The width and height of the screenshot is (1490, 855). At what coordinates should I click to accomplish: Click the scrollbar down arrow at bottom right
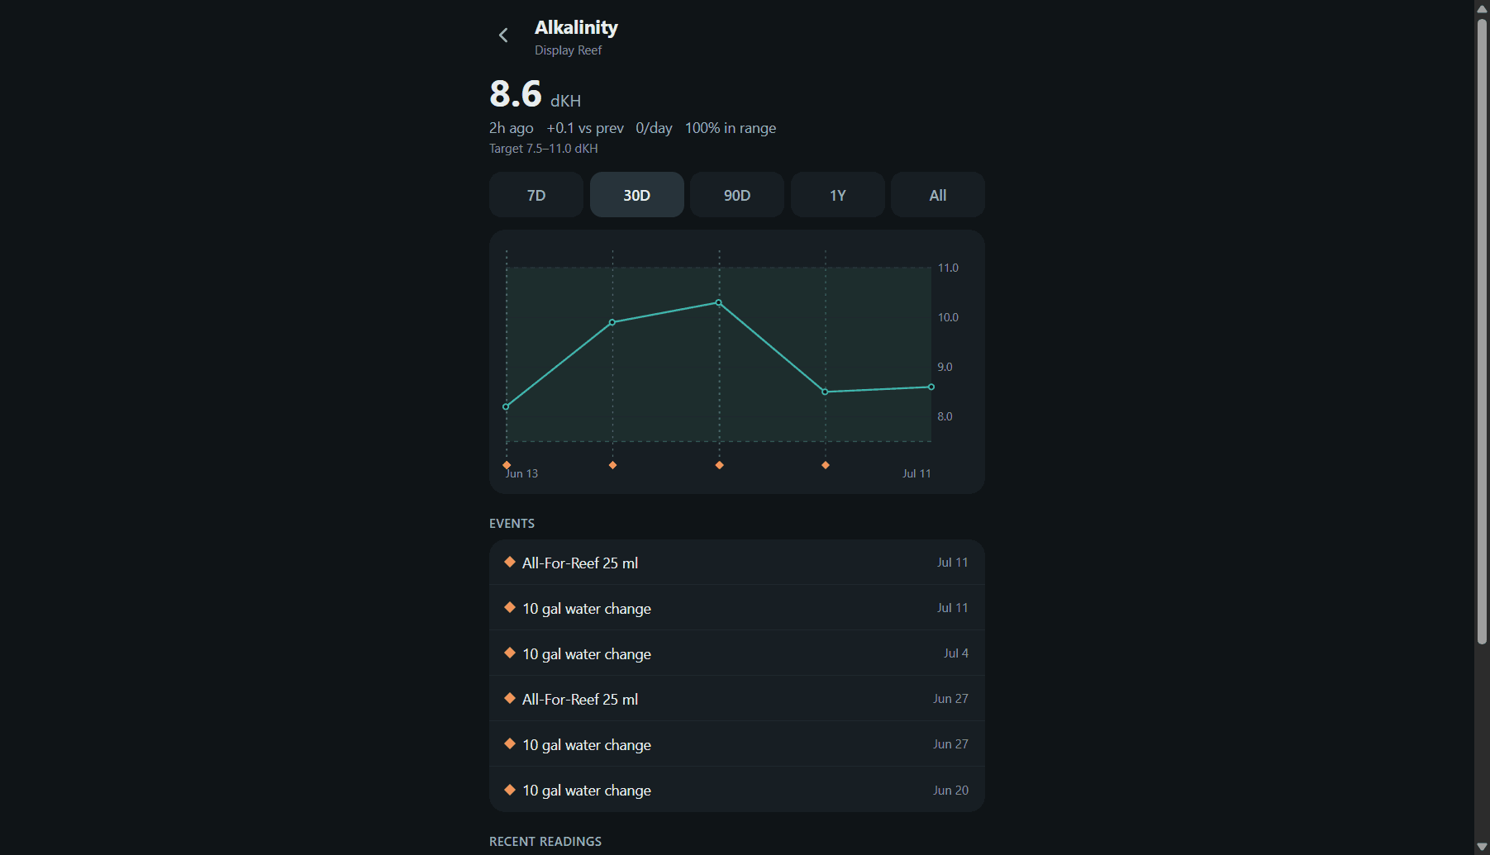(x=1482, y=847)
